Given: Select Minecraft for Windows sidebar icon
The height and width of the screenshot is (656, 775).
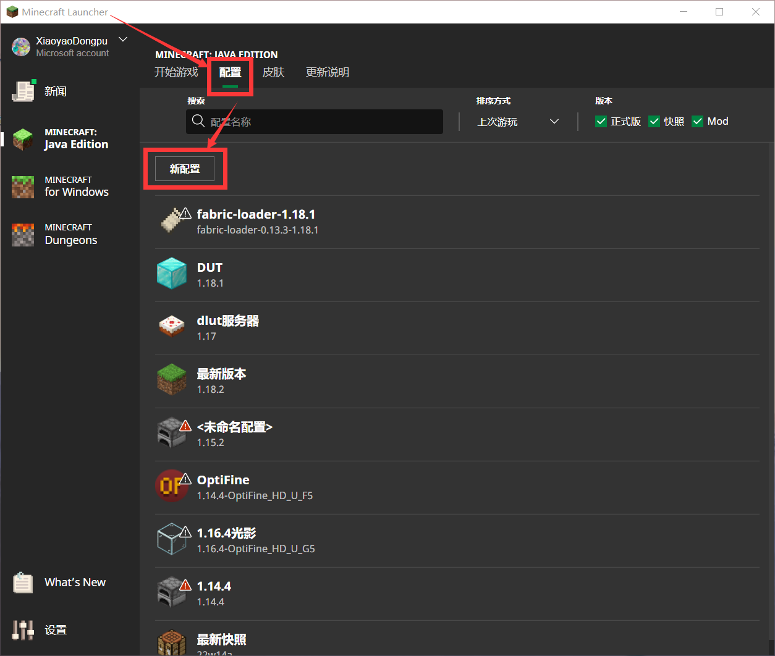Looking at the screenshot, I should (23, 187).
